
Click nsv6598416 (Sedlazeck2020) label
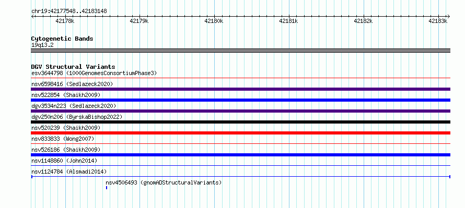tap(72, 84)
